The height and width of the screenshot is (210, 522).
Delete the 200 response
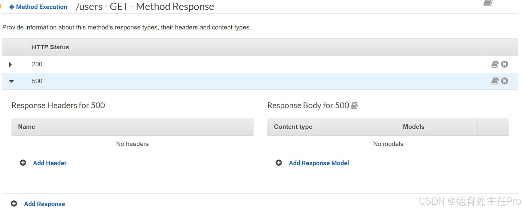point(505,64)
